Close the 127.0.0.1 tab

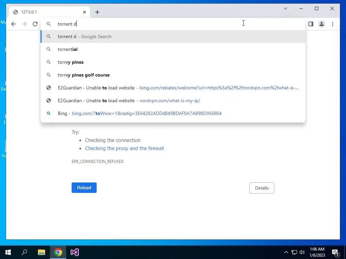(84, 12)
